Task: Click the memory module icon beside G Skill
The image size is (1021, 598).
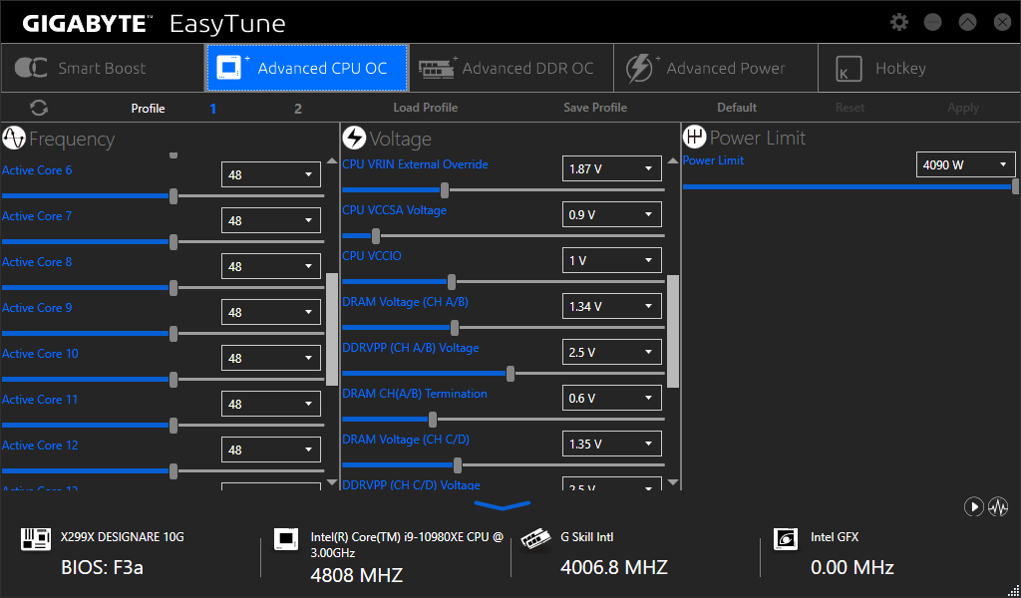Action: click(x=535, y=540)
